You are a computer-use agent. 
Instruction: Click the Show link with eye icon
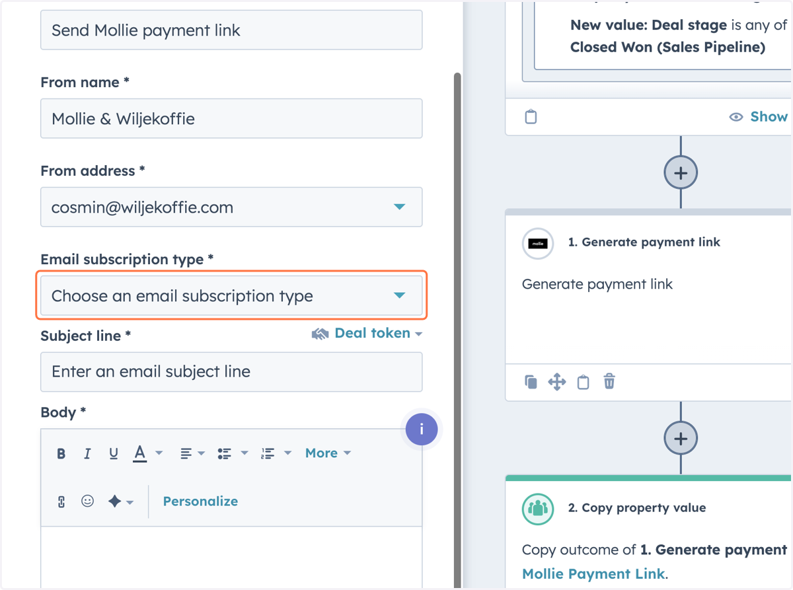point(759,117)
